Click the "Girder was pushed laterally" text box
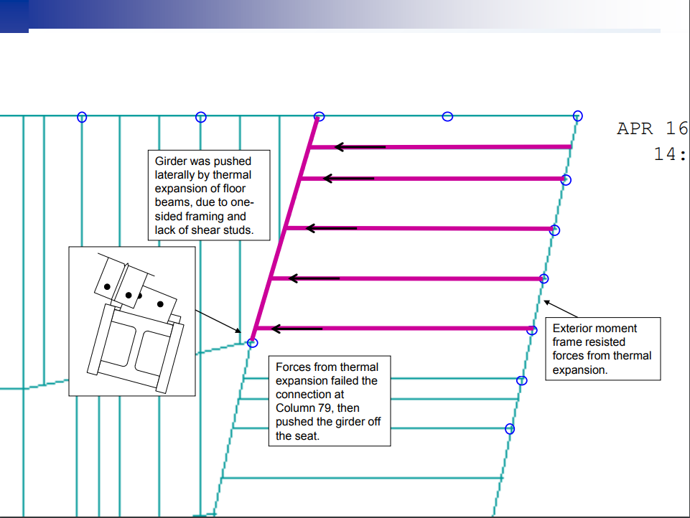Viewport: 690px width, 518px height. (204, 194)
